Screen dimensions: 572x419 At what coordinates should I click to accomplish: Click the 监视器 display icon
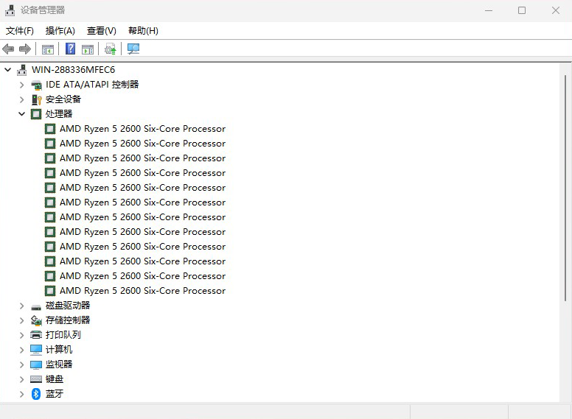(36, 365)
